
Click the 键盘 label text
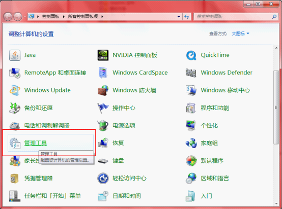[118, 161]
